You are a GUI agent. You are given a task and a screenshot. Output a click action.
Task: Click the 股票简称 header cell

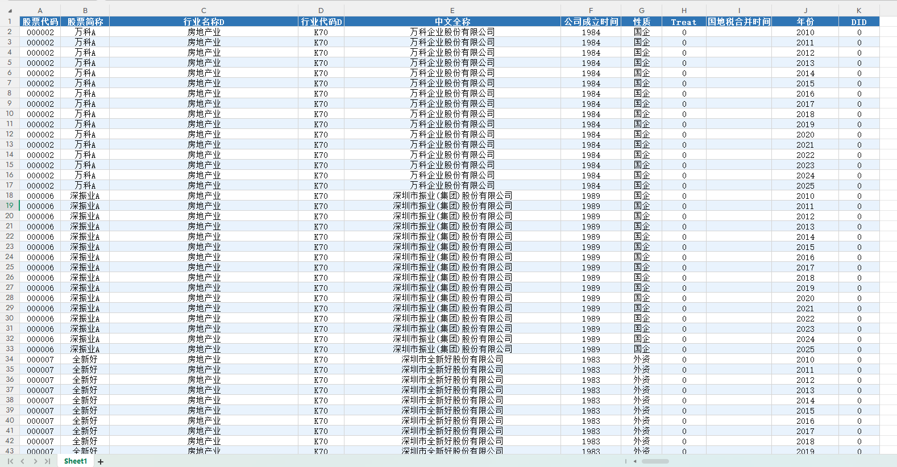point(85,22)
